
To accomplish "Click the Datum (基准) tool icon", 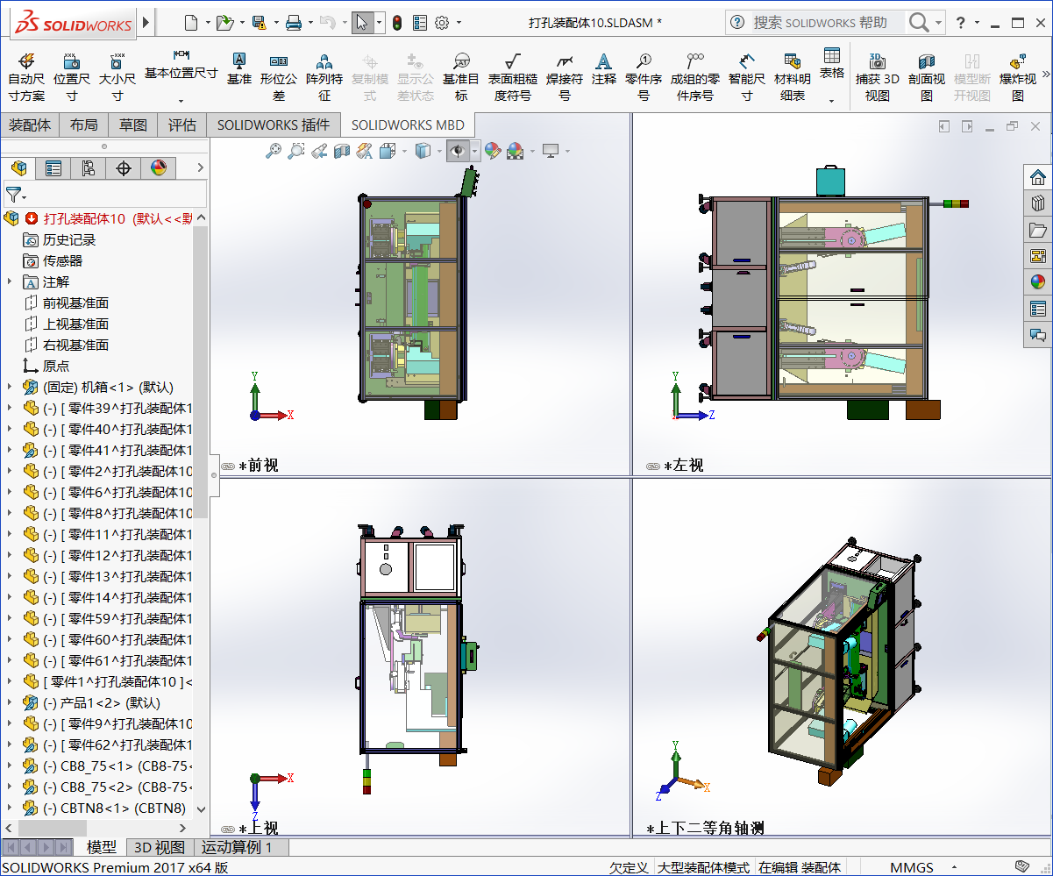I will click(x=238, y=68).
